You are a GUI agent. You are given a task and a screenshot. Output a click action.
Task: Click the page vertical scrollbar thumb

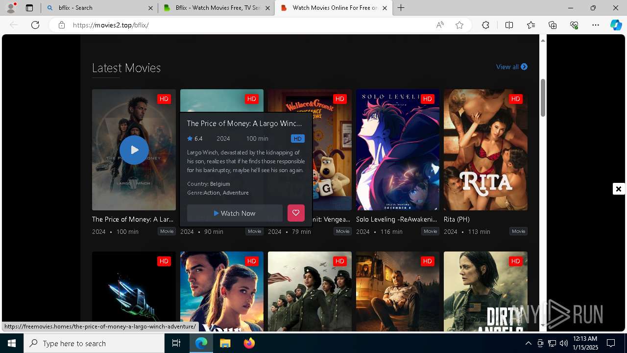click(x=543, y=97)
